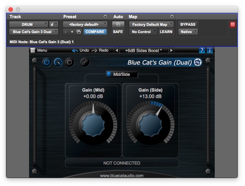Open the <factory default> preset dropdown
245x186 pixels.
(x=85, y=25)
